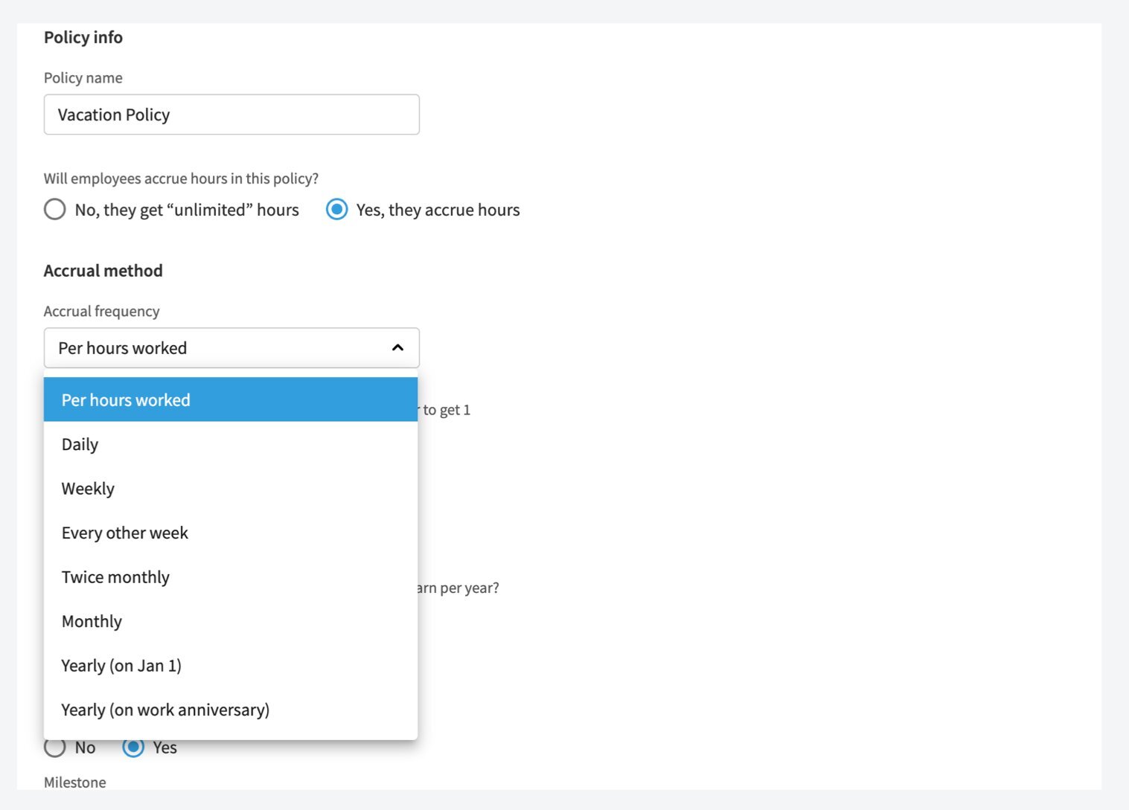The width and height of the screenshot is (1129, 810).
Task: Select the Yes radio above Milestone
Action: [x=133, y=748]
